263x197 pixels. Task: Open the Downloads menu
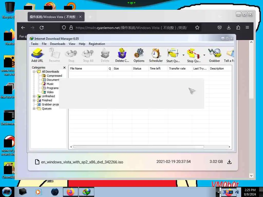coord(58,44)
